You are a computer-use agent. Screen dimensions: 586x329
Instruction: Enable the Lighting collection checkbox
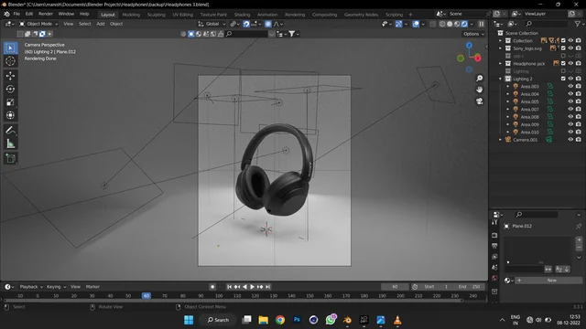[x=563, y=71]
